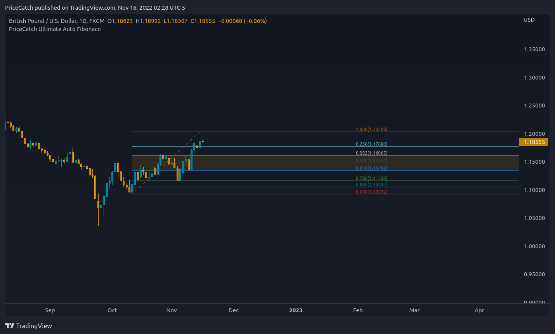The width and height of the screenshot is (555, 334).
Task: Click the change value −0.00068 (−0.06%)
Action: [x=242, y=21]
